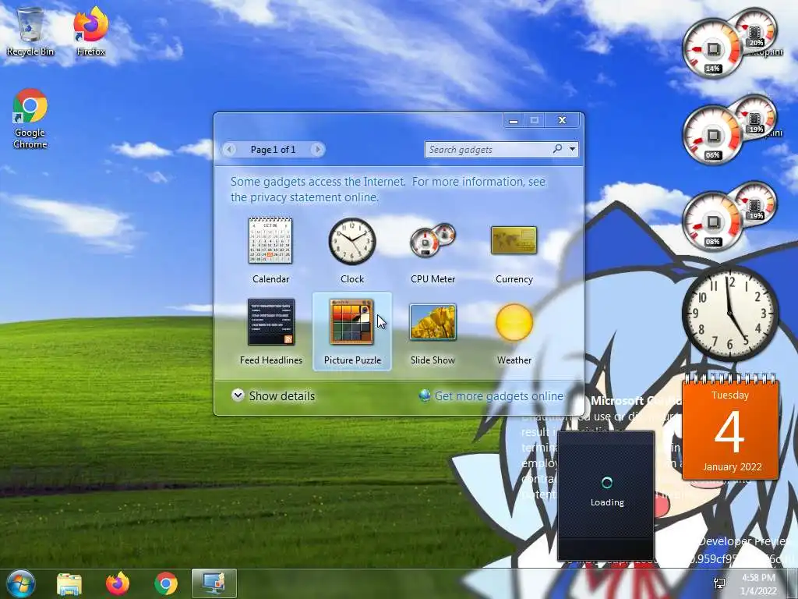Select the Firefox desktop shortcut

(x=90, y=31)
